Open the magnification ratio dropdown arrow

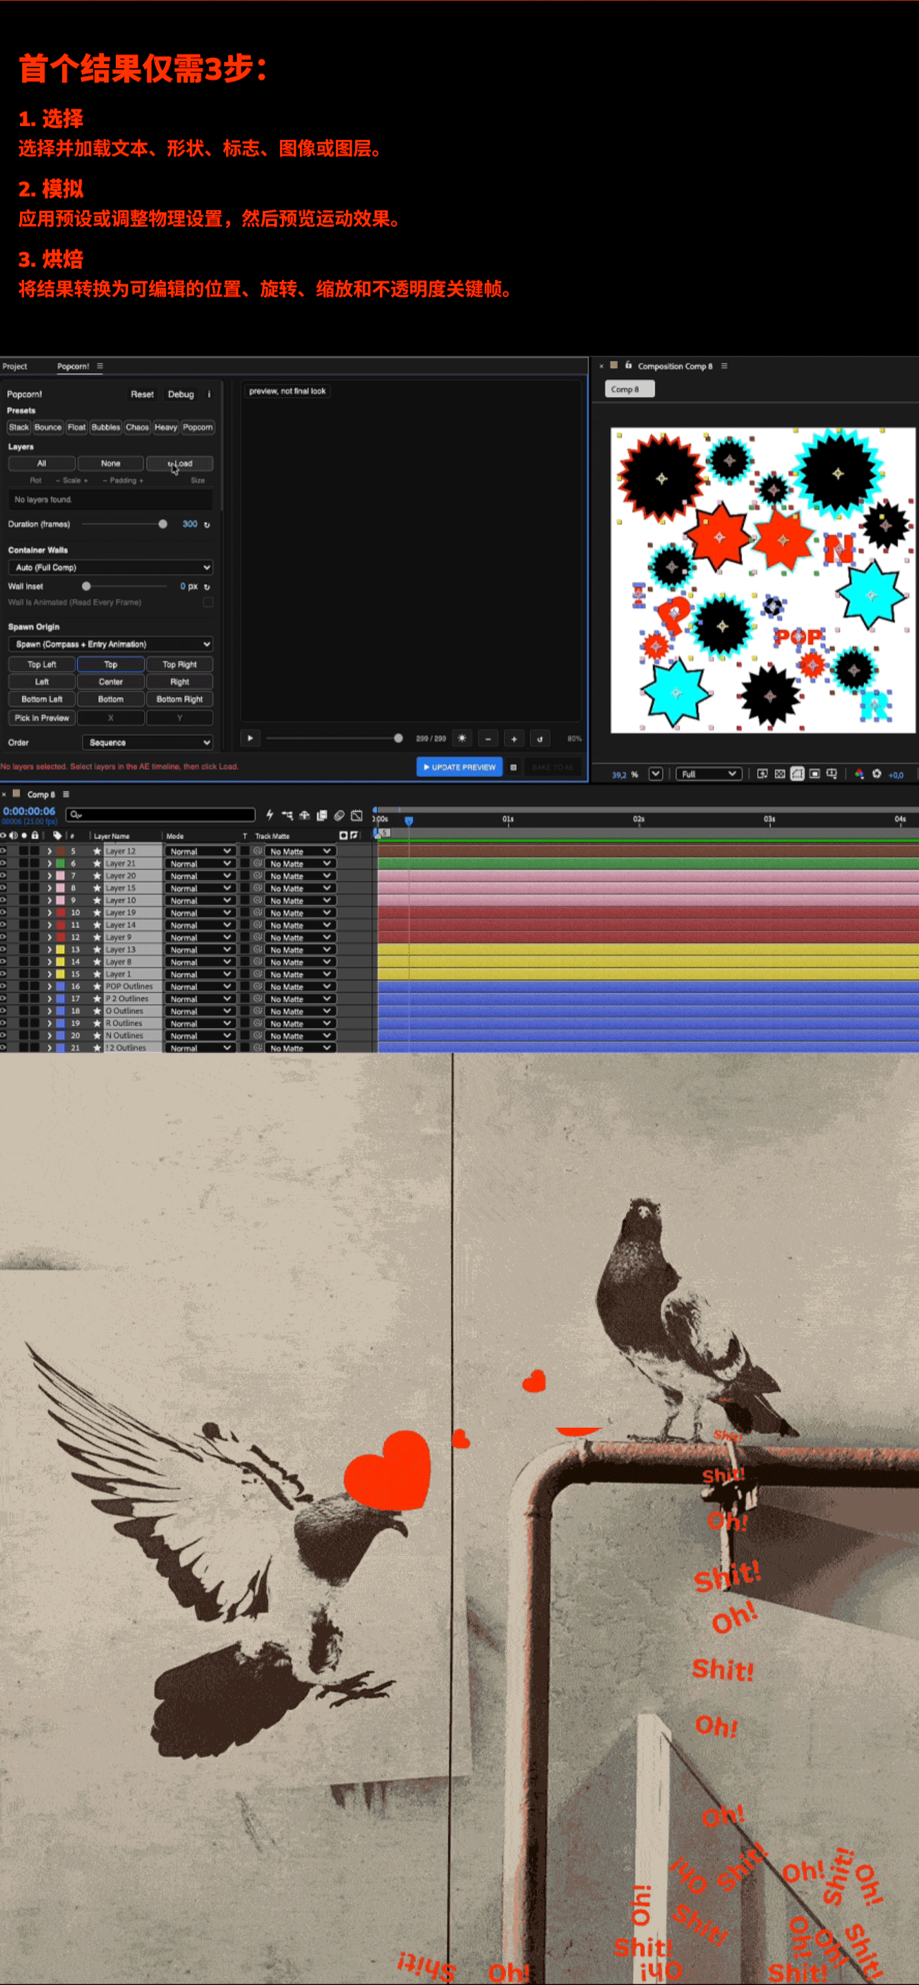coord(656,774)
